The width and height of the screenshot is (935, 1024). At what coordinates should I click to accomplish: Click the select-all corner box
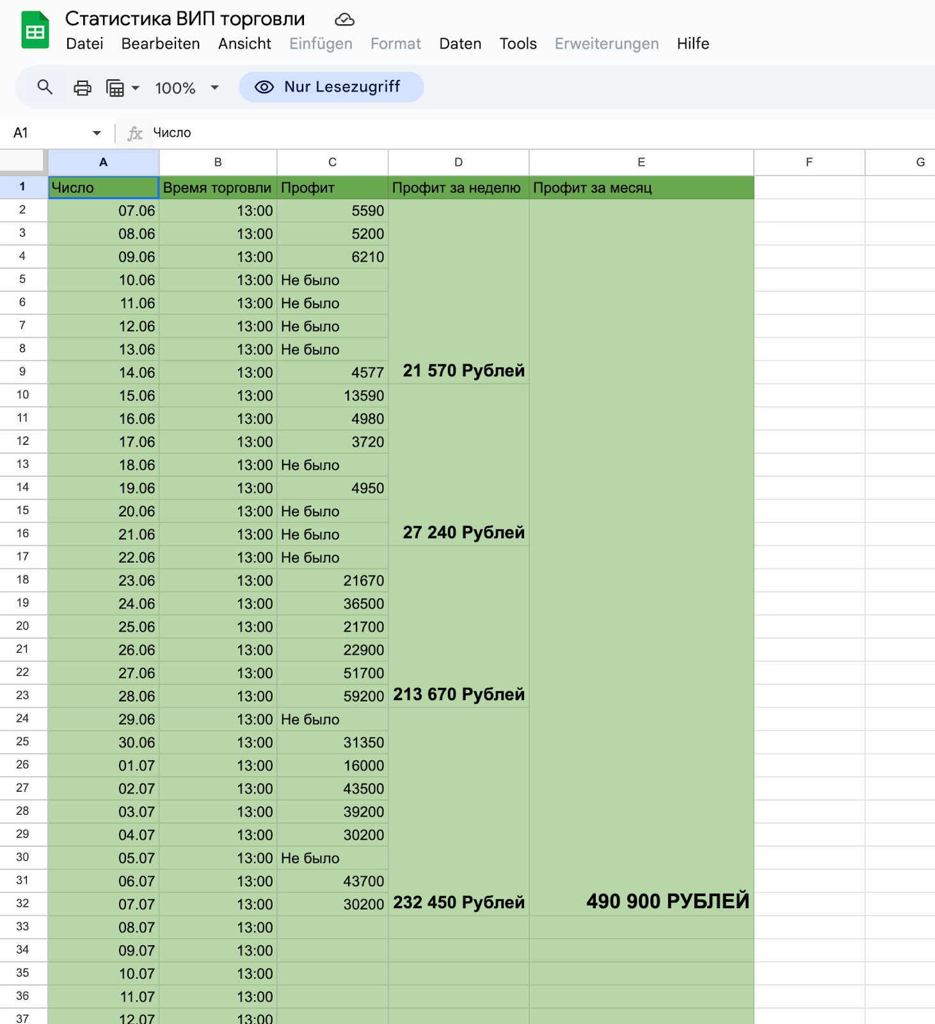(24, 162)
